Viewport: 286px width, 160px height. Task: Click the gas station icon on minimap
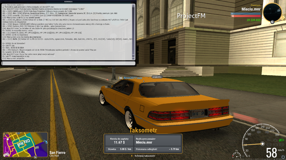(x=45, y=142)
